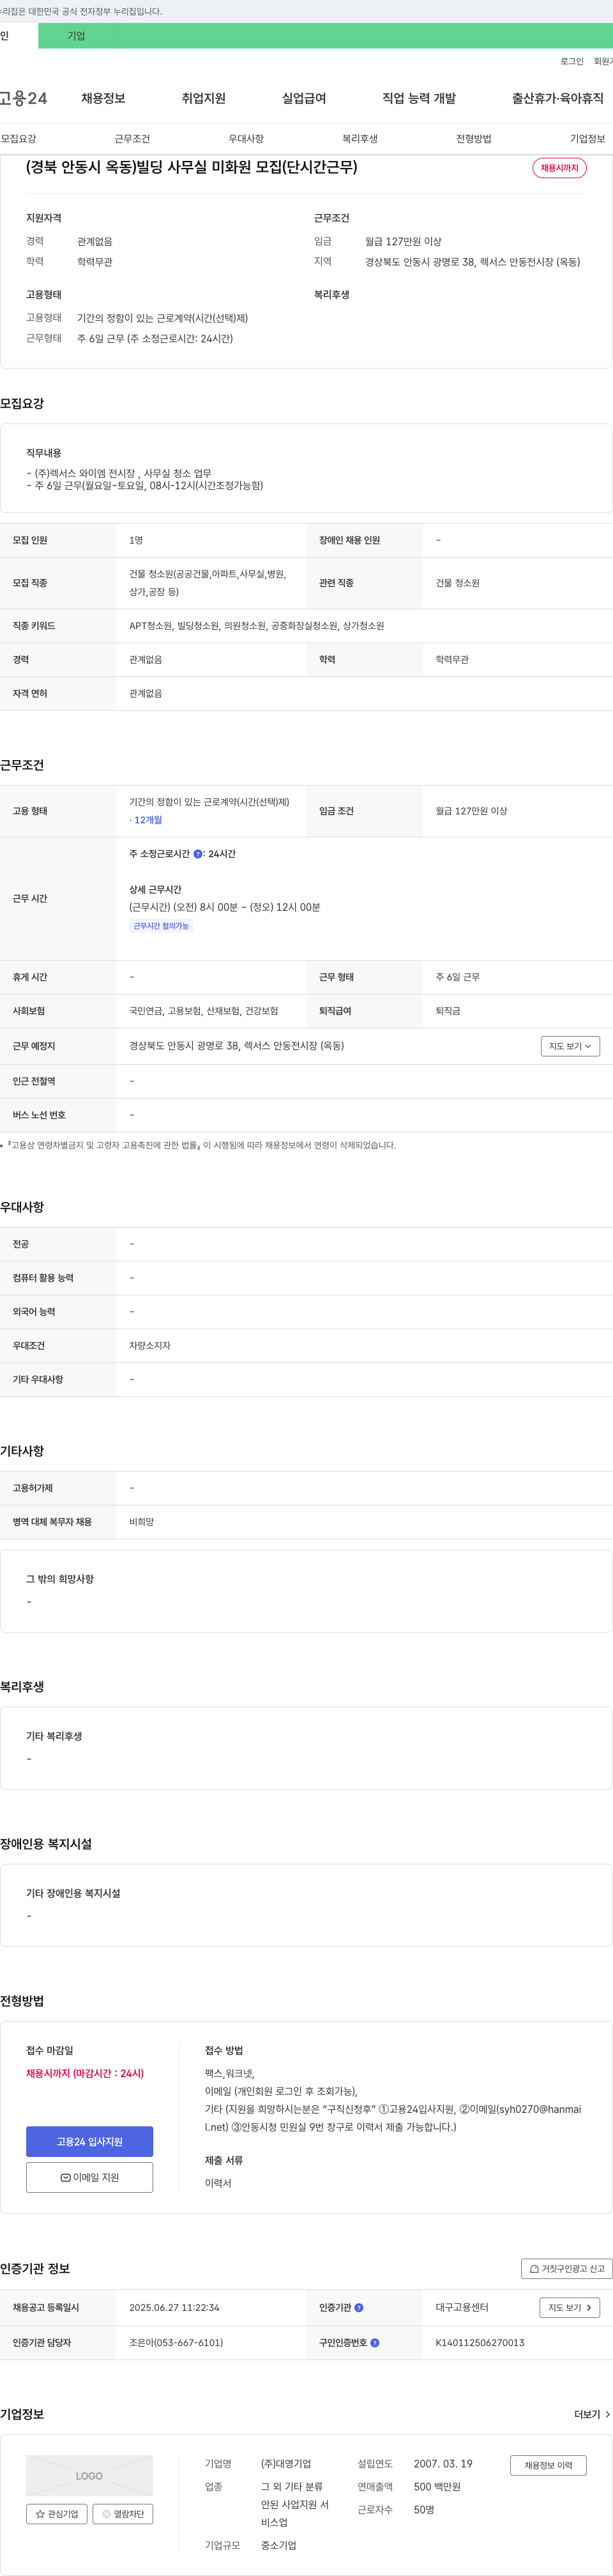
Task: Click 담당자 조은아(053-667-6101)
Action: pos(176,2343)
